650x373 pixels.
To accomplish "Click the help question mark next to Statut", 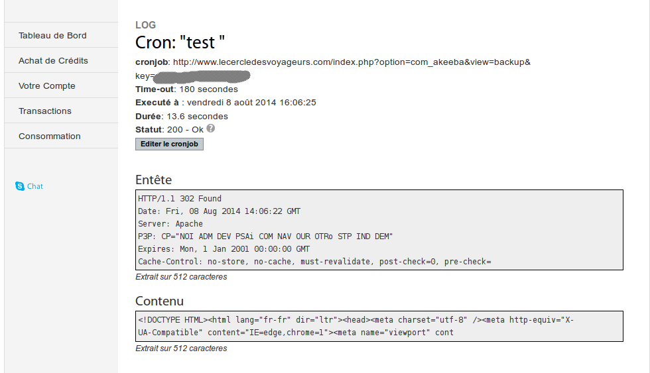I will click(211, 129).
